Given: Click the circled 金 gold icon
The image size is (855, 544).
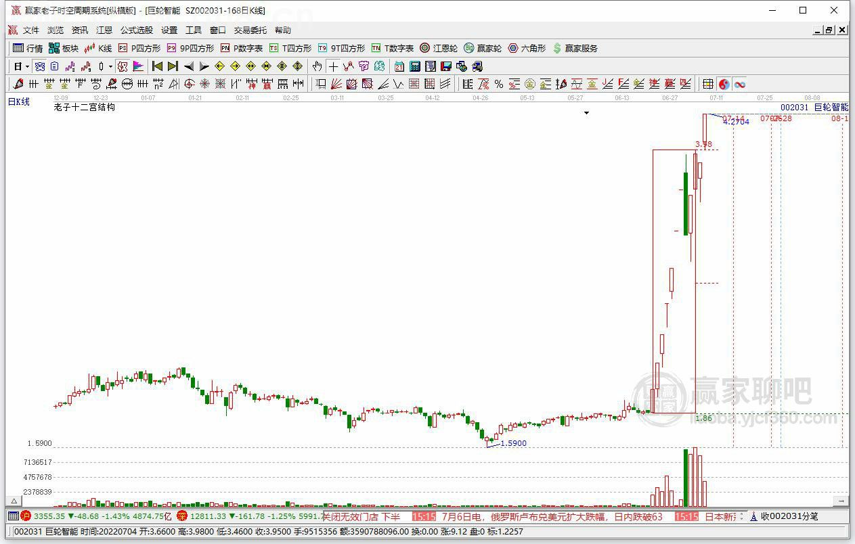Looking at the screenshot, I should point(529,84).
